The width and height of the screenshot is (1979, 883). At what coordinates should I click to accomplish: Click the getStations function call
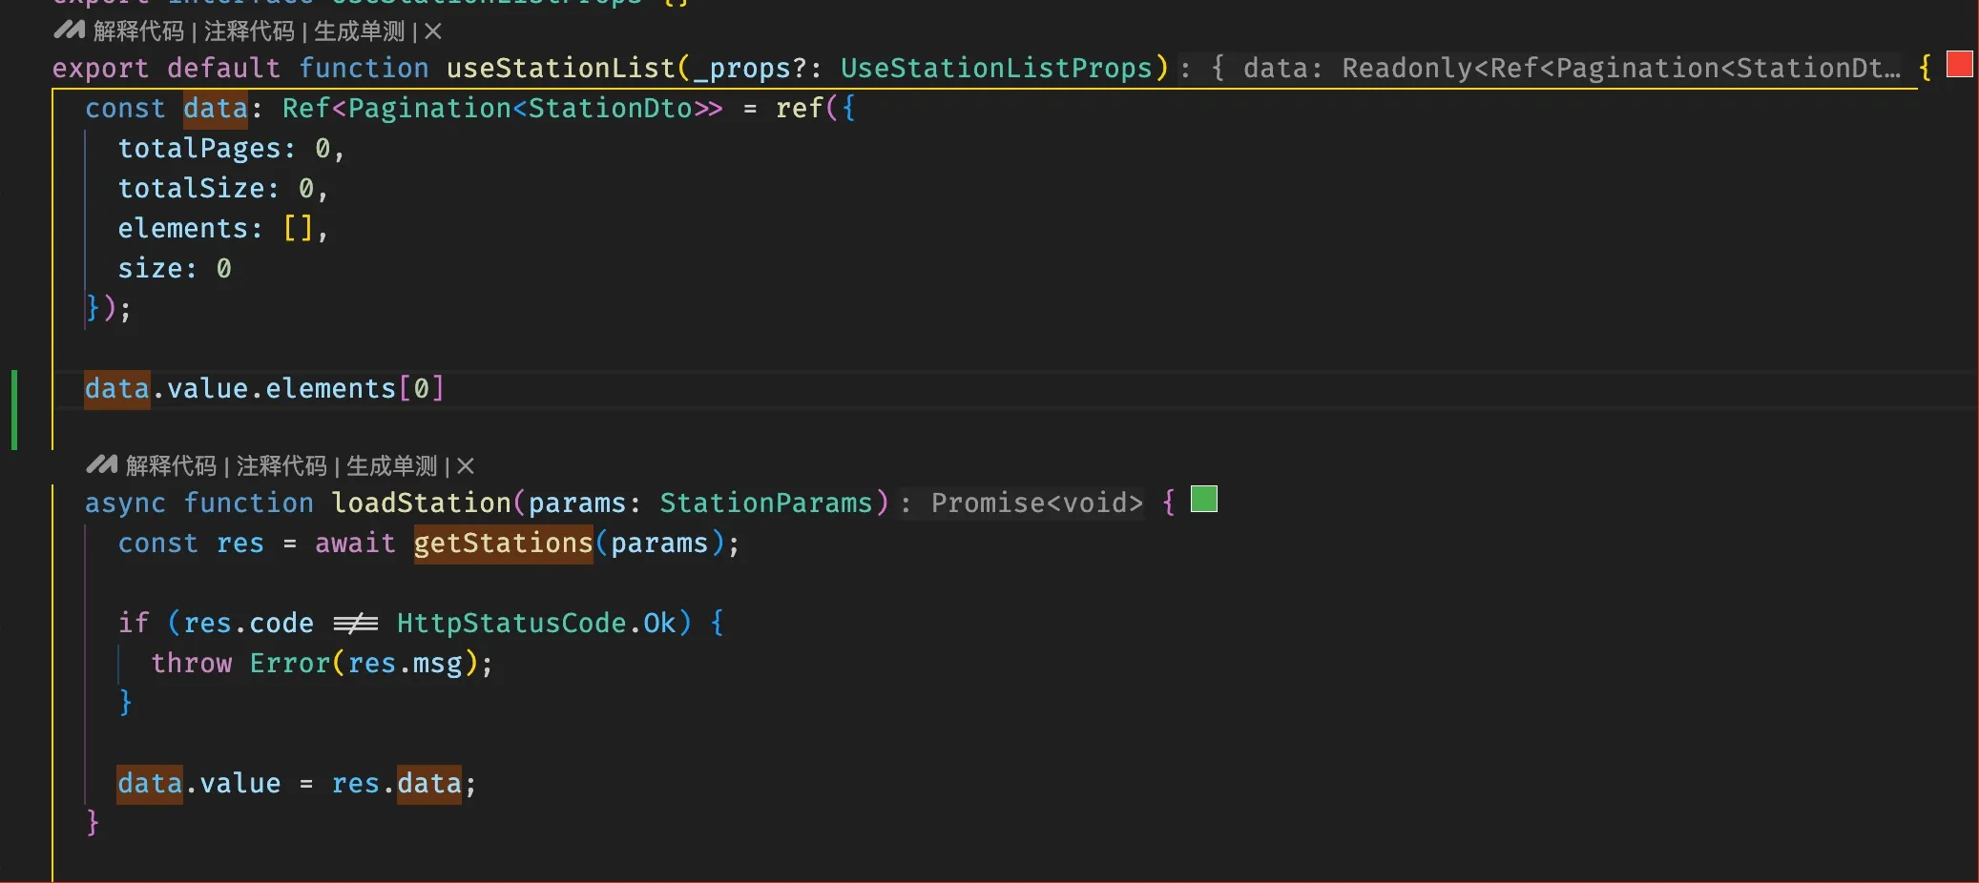pos(503,544)
